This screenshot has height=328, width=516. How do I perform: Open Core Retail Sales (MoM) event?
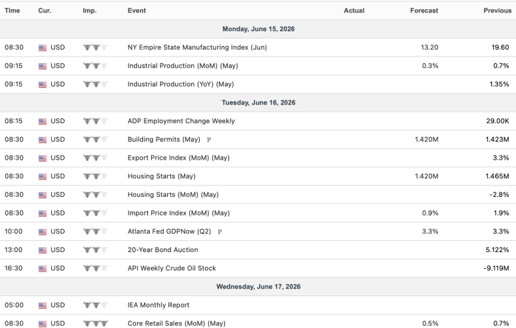click(176, 324)
